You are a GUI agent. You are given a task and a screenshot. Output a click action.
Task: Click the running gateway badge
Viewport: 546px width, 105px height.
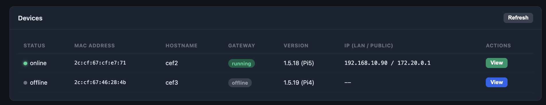click(241, 63)
